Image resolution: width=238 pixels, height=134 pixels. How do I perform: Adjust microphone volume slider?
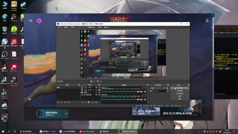point(120,92)
